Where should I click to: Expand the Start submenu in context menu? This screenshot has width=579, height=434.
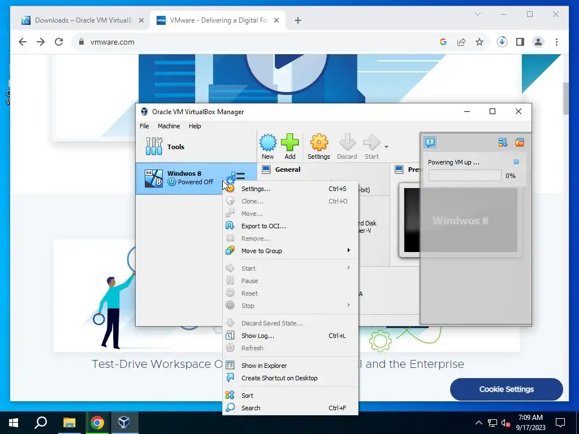pos(290,268)
